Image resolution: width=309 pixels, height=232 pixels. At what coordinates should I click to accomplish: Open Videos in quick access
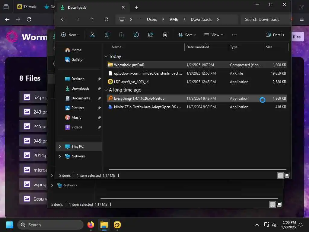77,127
